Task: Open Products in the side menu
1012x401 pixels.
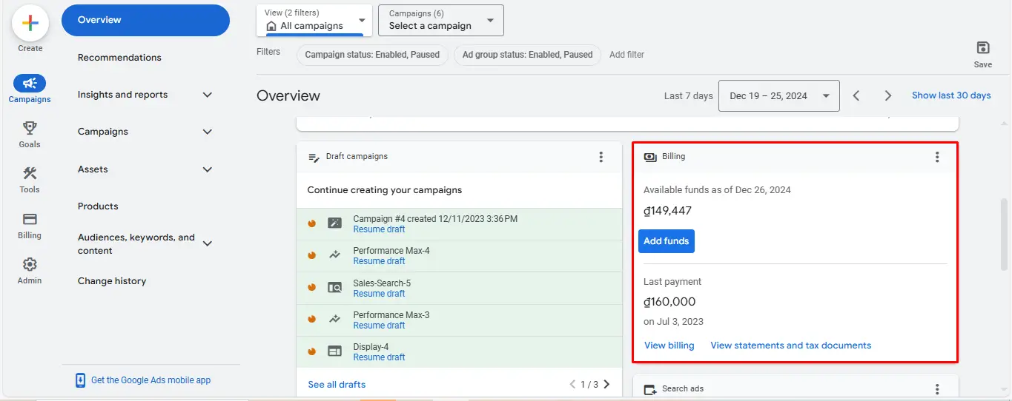Action: [98, 206]
